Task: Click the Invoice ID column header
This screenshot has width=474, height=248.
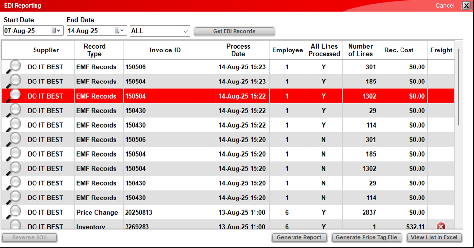Action: click(165, 50)
